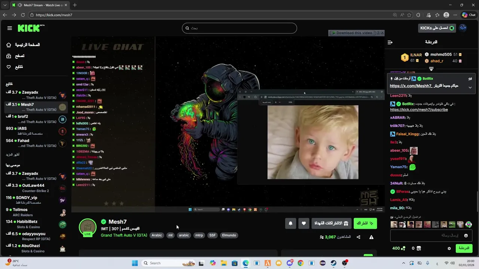Open iABS channel in sidebar
This screenshot has height=269, width=479.
click(36, 131)
